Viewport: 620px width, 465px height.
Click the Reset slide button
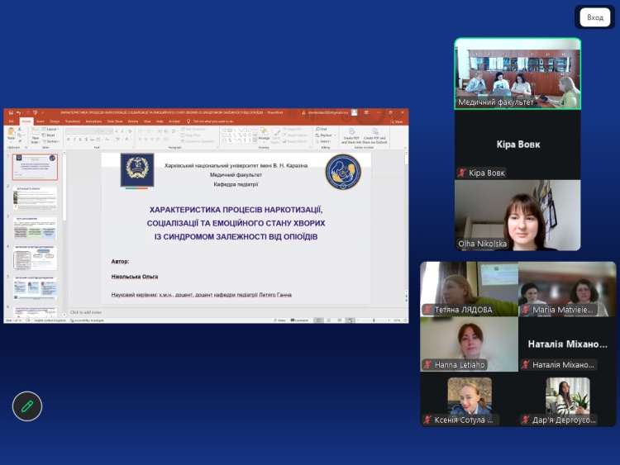50,135
